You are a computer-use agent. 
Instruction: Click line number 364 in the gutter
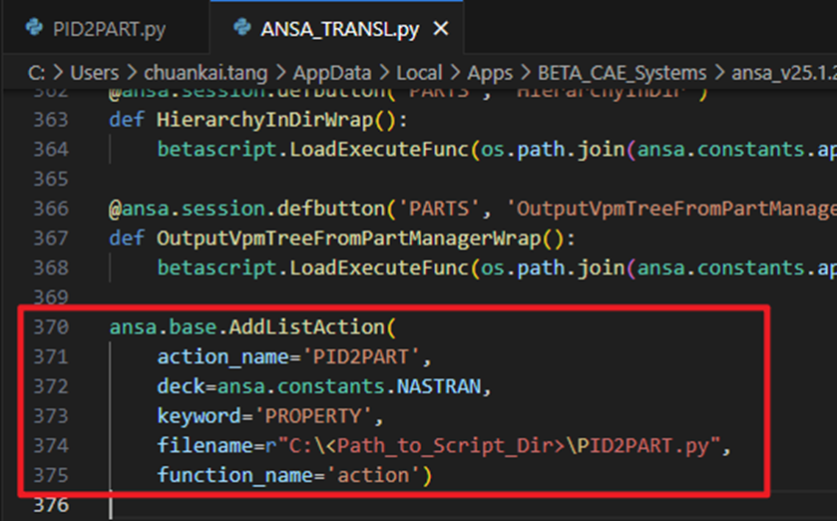(50, 149)
